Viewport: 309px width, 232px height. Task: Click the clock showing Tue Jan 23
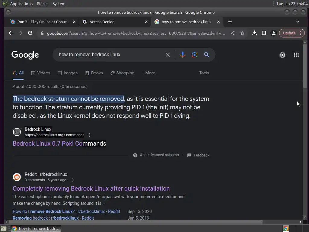[x=292, y=4]
